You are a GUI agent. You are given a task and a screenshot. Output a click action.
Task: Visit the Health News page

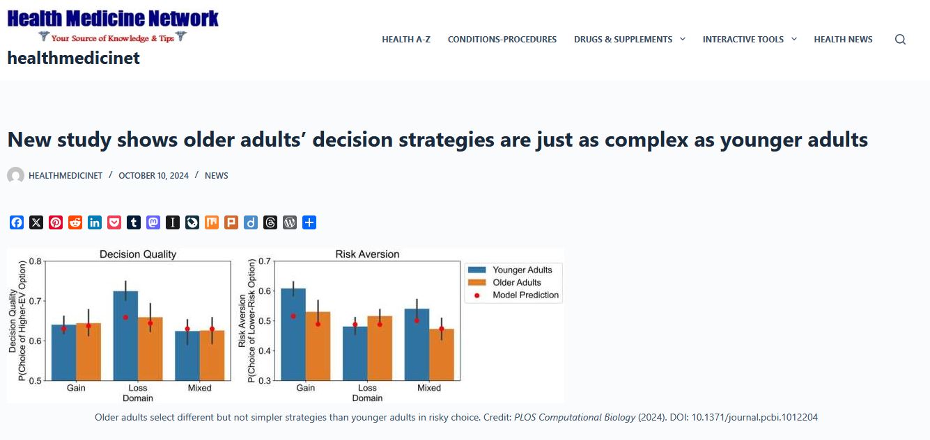[843, 39]
